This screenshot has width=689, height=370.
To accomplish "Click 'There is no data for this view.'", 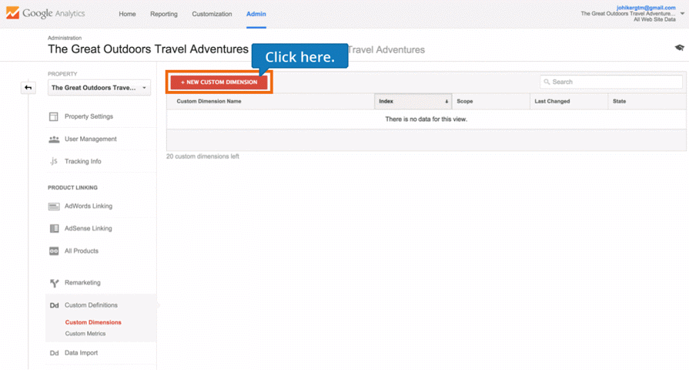I will [426, 119].
